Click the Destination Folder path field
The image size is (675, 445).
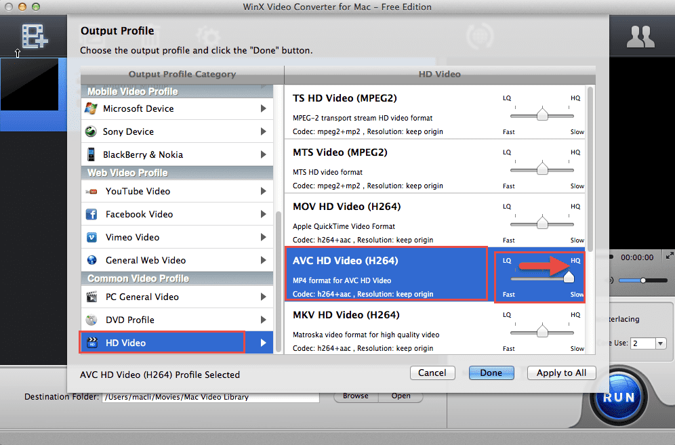pyautogui.click(x=211, y=397)
